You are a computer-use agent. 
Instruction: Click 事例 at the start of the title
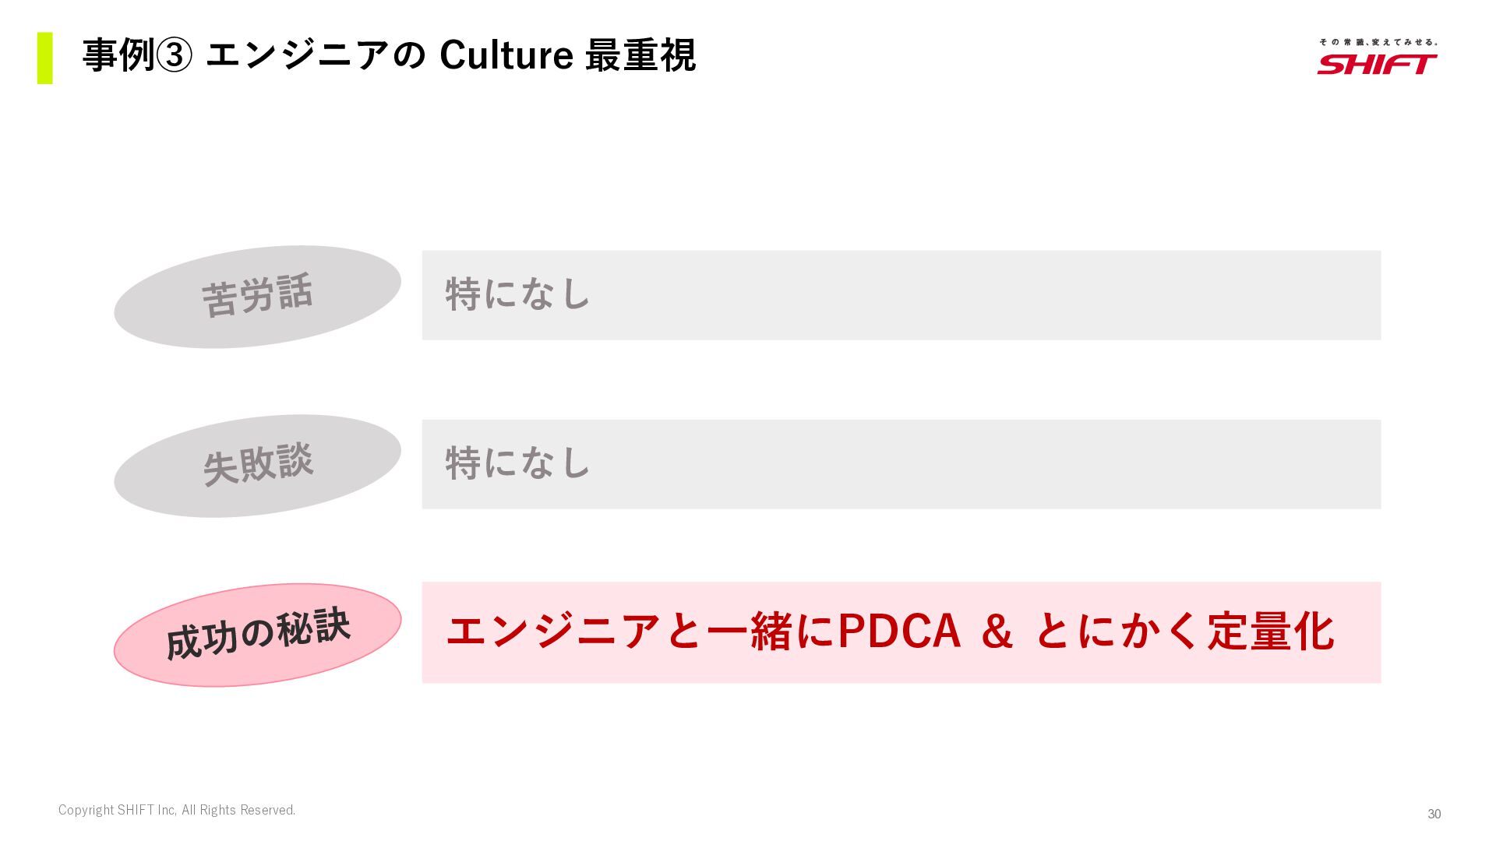point(118,56)
